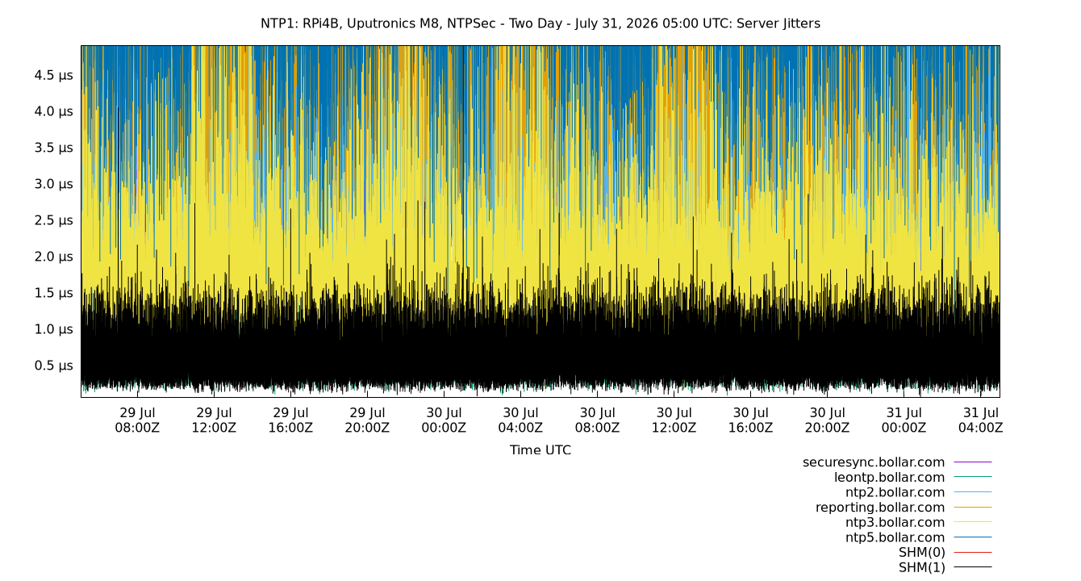Click the 29 Jul 12:00Z tick label
The image size is (1081, 581).
[214, 420]
